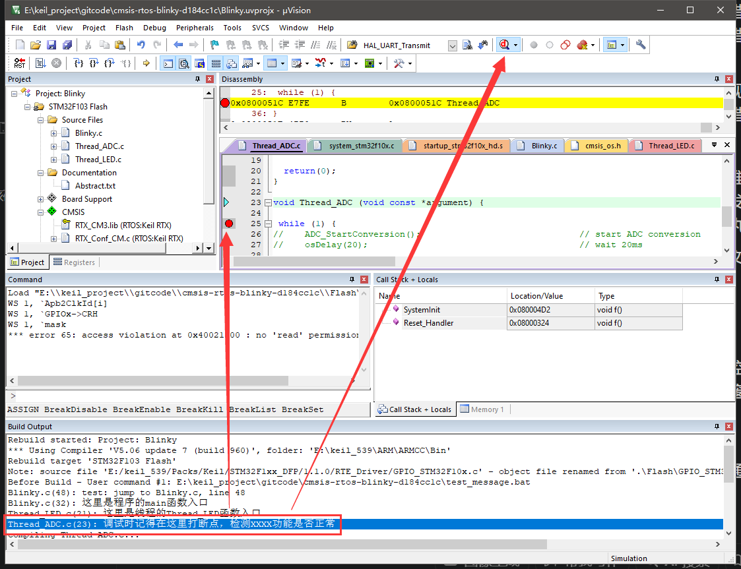The height and width of the screenshot is (569, 741).
Task: Click the CPU Reset (RST) icon
Action: click(x=19, y=63)
